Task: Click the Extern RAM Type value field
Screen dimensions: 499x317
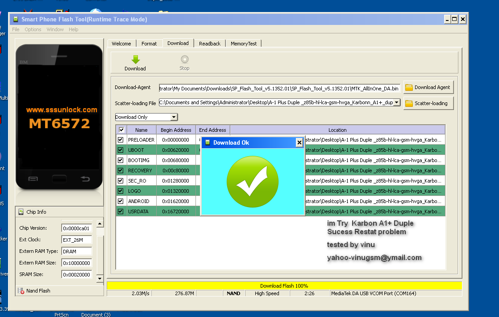Action: [76, 251]
